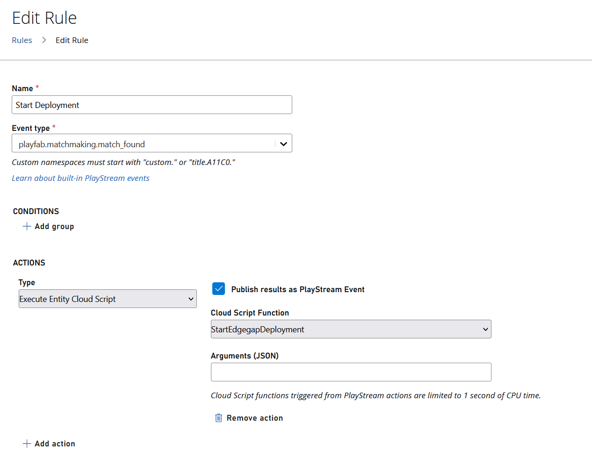
Task: Uncheck Publish results as PlayStream Event checkbox
Action: (218, 289)
